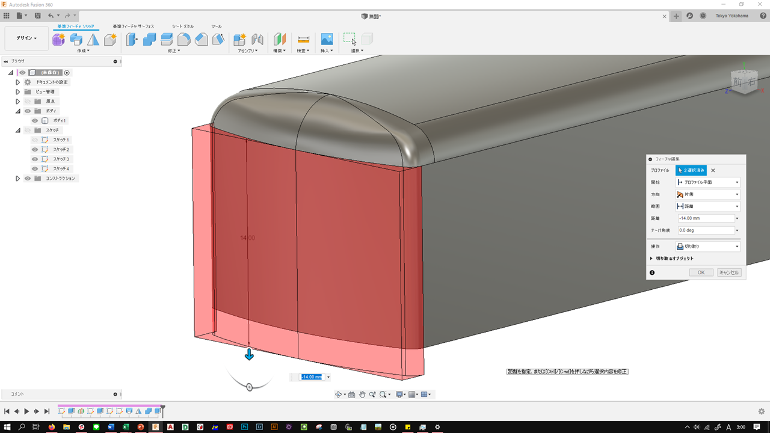Expand the コンストラクション folder in browser
Screen dimensions: 770x433
tap(18, 179)
